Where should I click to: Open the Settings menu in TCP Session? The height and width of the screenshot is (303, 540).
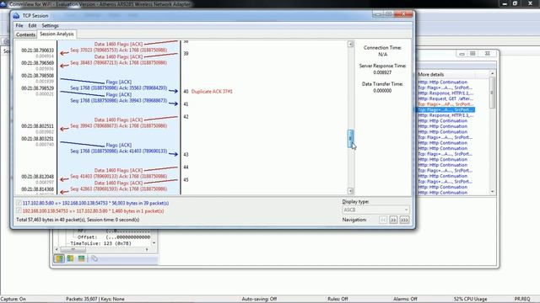[51, 25]
